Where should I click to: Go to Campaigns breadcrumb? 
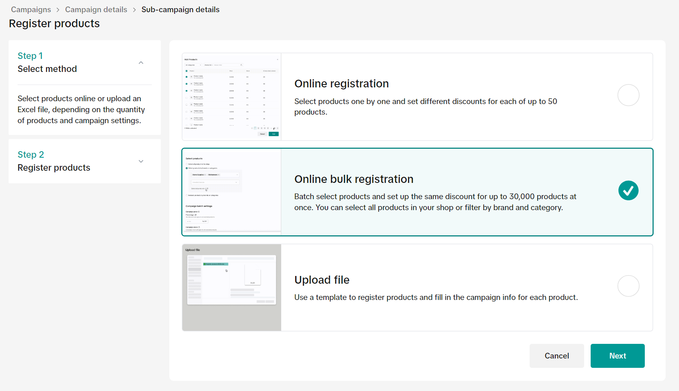click(x=31, y=9)
